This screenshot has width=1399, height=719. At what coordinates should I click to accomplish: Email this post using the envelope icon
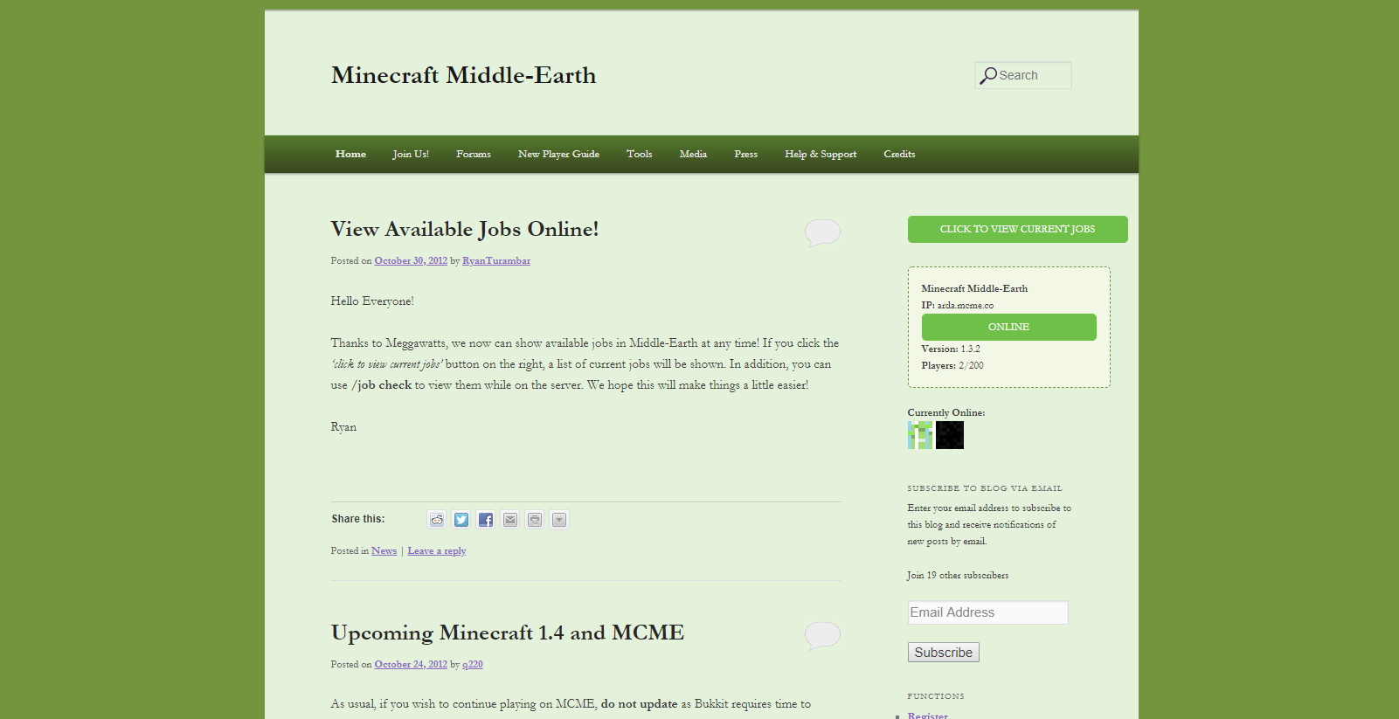point(510,520)
